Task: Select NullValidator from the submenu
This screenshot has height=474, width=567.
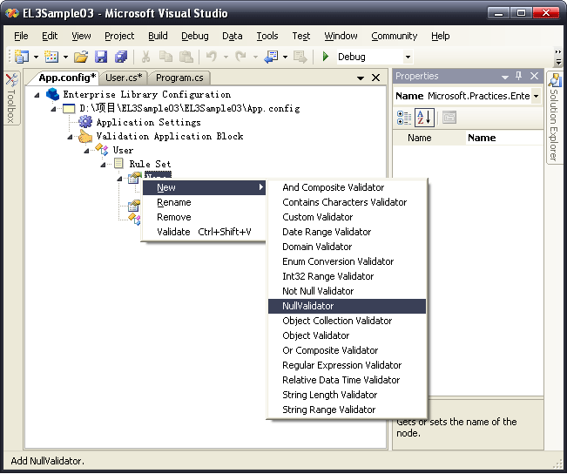Action: click(347, 306)
